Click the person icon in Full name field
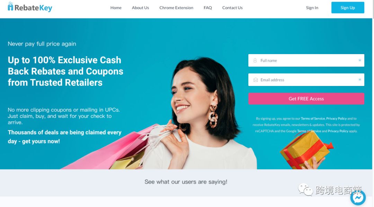The height and width of the screenshot is (207, 374). click(255, 60)
